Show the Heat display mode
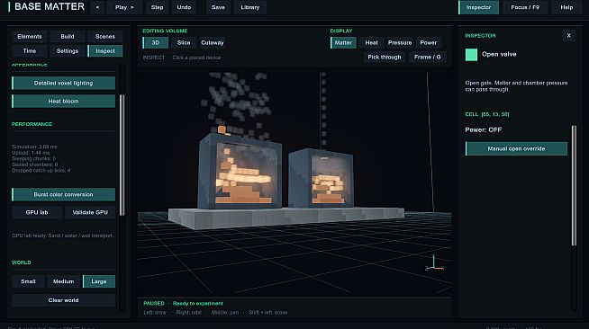The height and width of the screenshot is (329, 589). click(372, 43)
